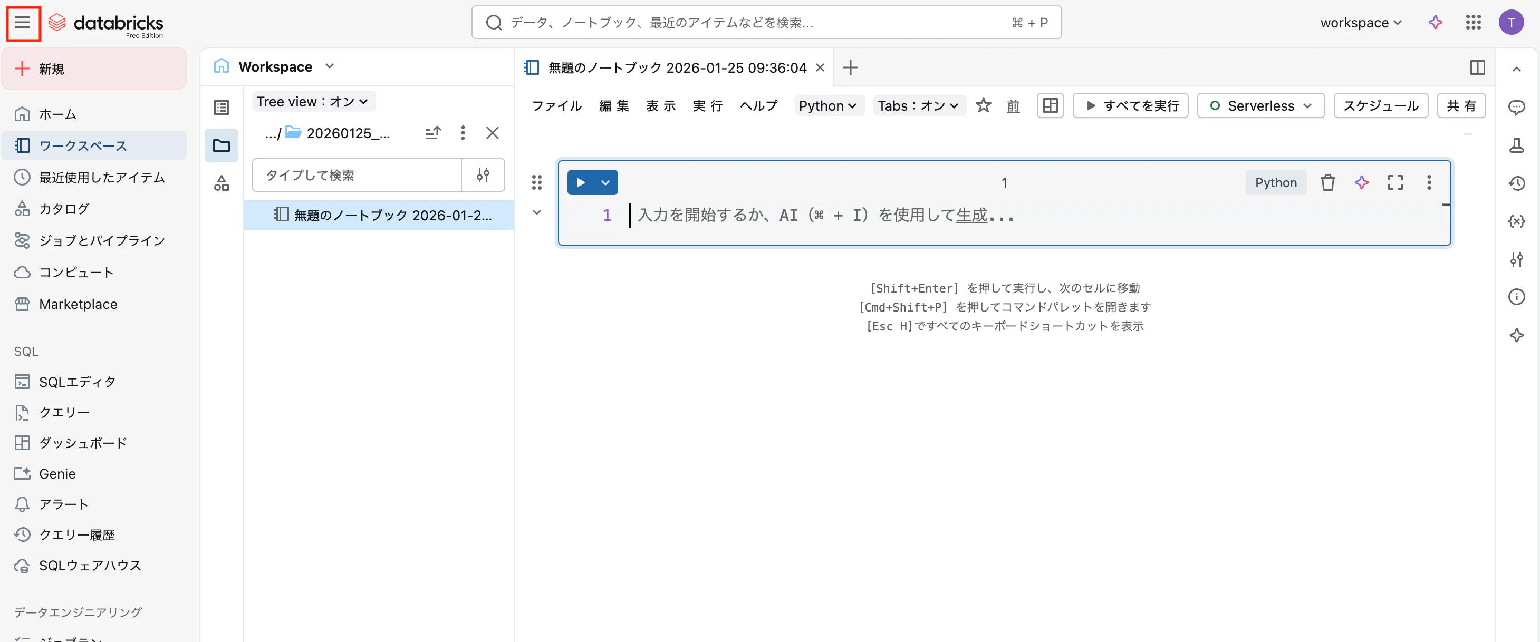Open the run cell options dropdown arrow

(605, 182)
